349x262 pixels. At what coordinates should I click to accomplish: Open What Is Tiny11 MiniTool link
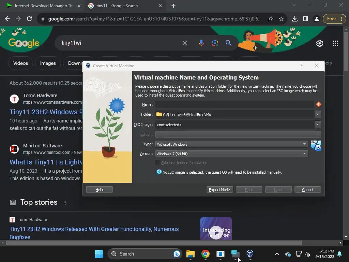coord(46,162)
